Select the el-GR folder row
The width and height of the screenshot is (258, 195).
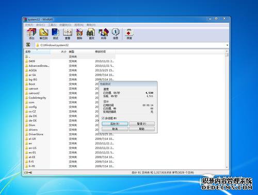70,139
